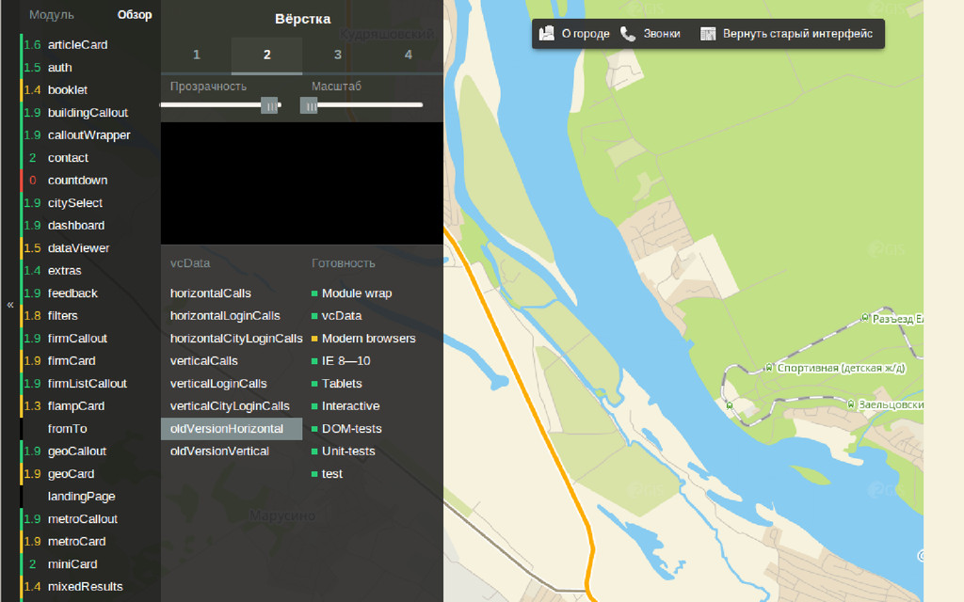Screen dimensions: 964x602
Task: Select the dataViewer module
Action: [79, 248]
